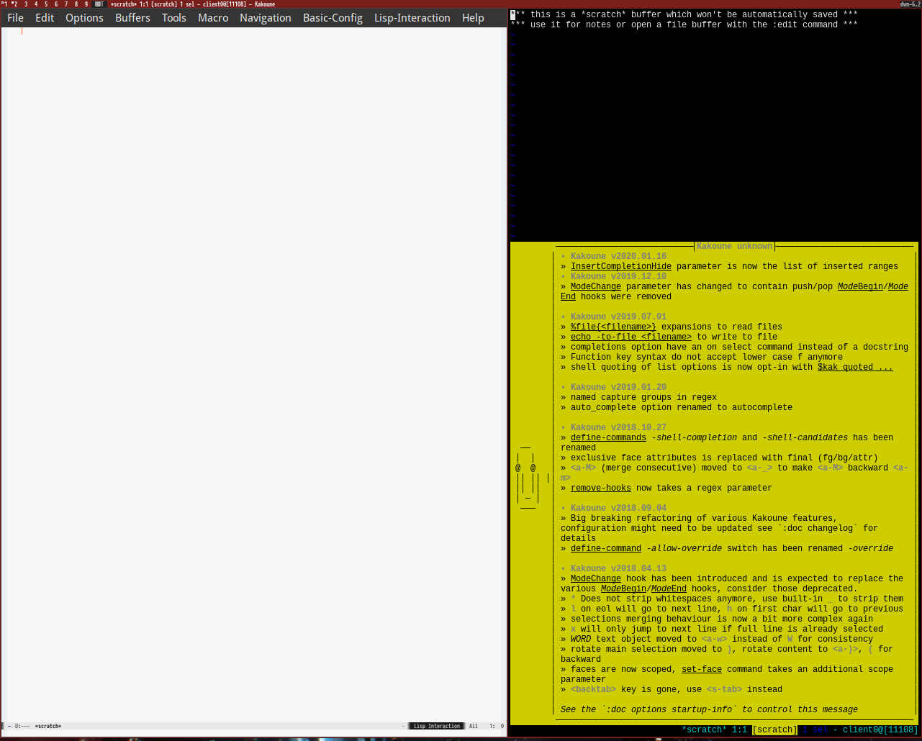Open the Options menu
The height and width of the screenshot is (741, 922).
pos(84,18)
